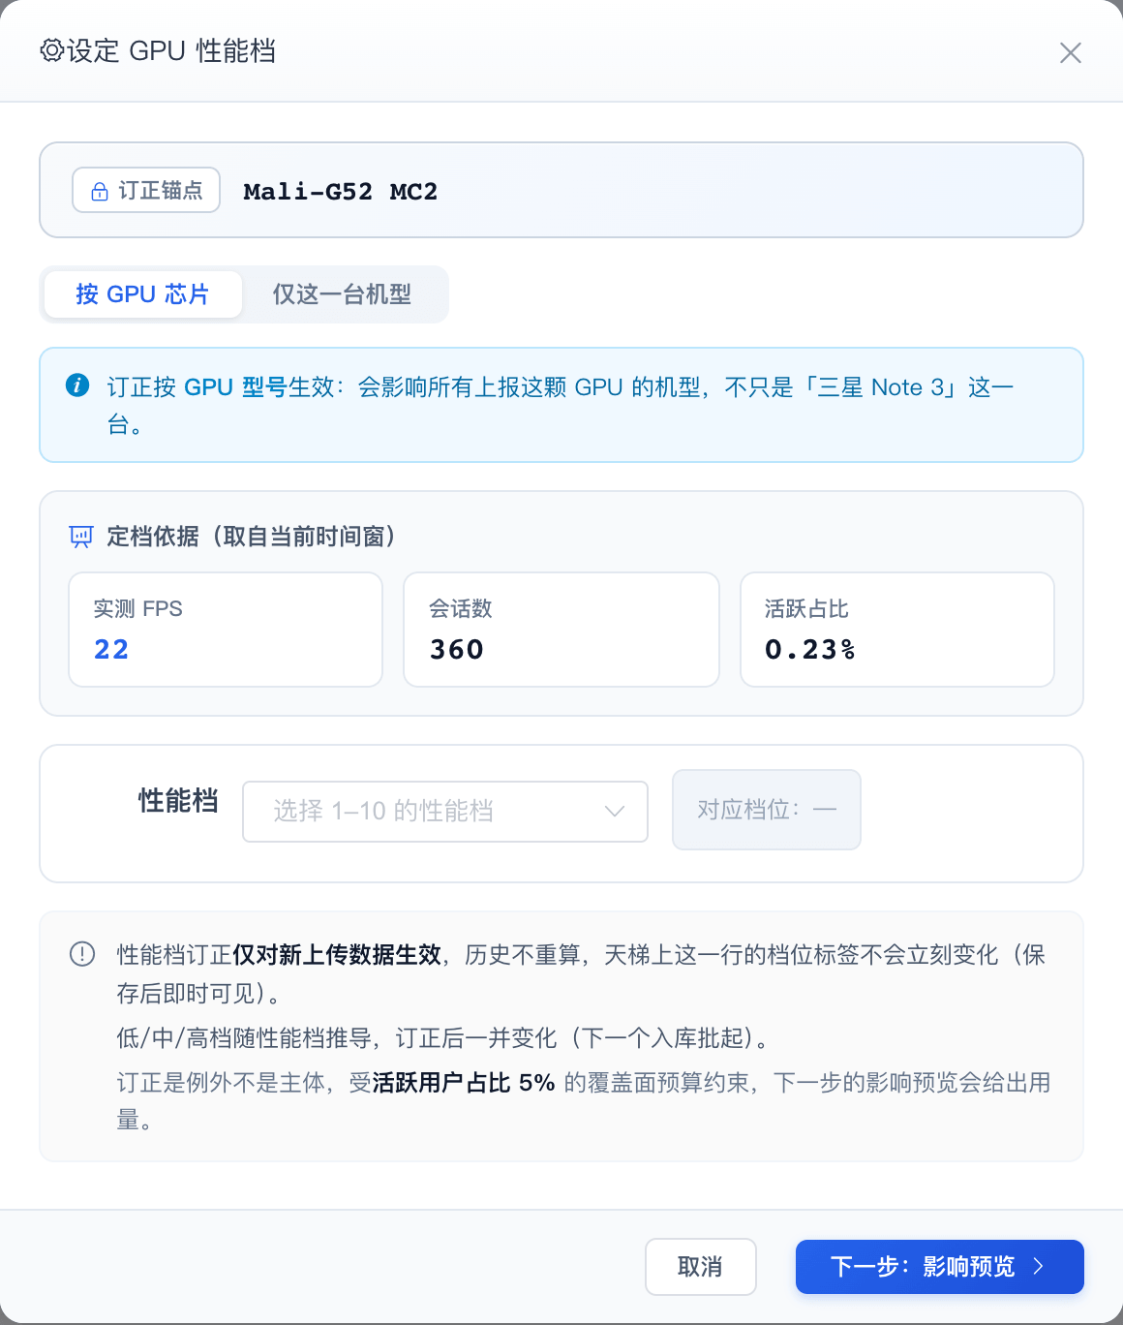Open the 选择 1–10 的性能档 dropdown
Viewport: 1123px width, 1325px height.
click(445, 812)
